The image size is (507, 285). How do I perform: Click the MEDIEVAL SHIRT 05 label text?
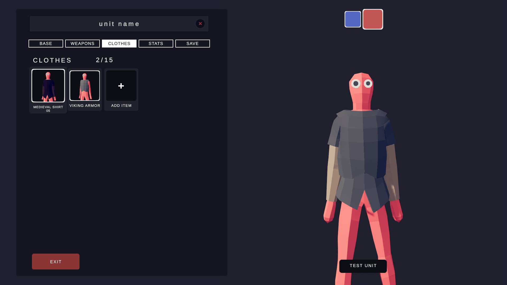(x=48, y=109)
